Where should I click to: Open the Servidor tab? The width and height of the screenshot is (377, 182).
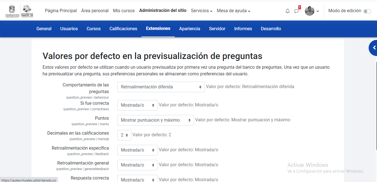click(217, 29)
